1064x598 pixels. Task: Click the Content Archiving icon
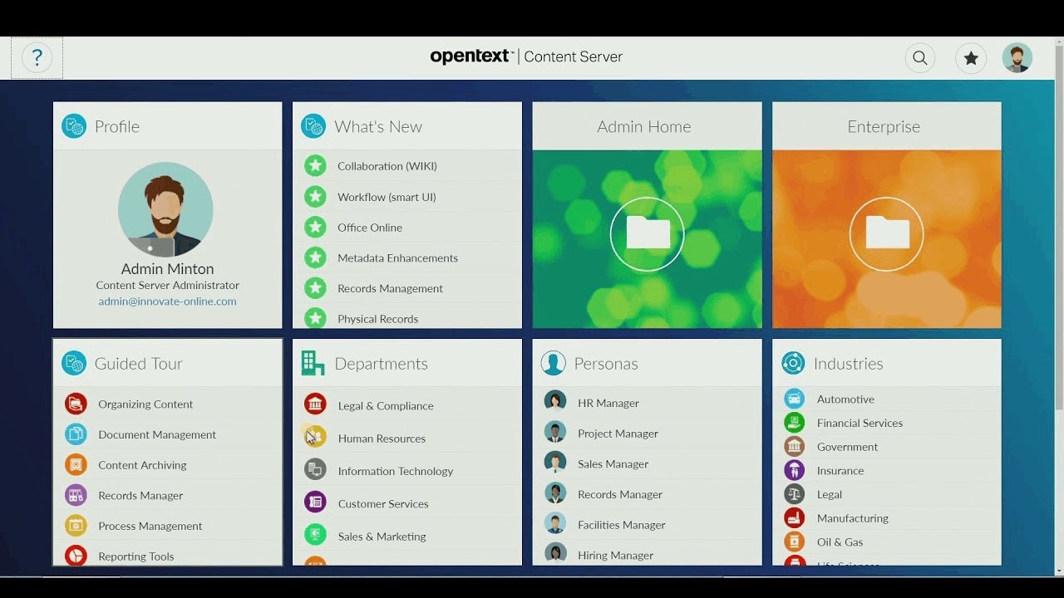(x=76, y=464)
